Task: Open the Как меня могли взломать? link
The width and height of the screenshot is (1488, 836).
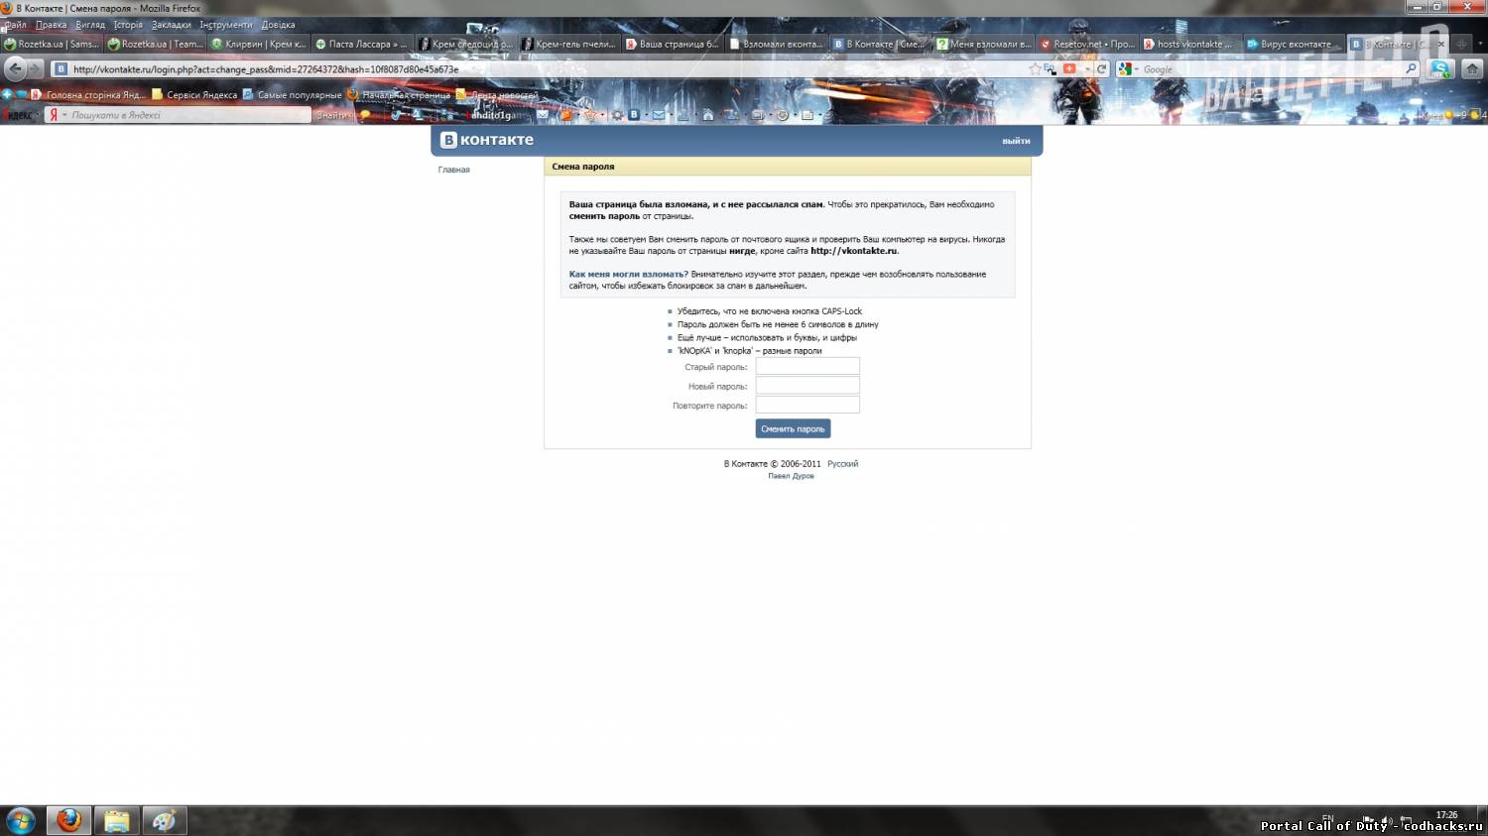Action: click(628, 274)
